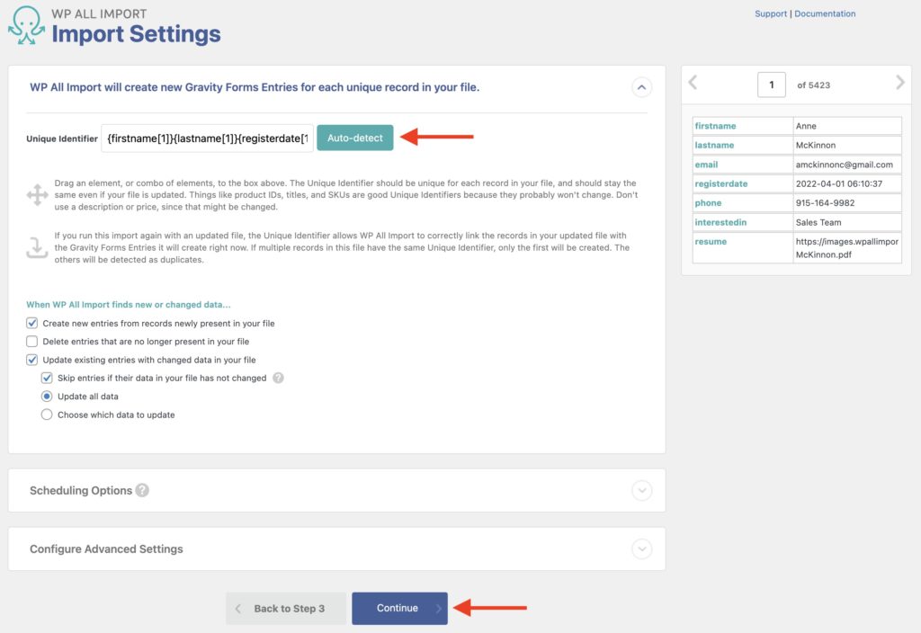Show the next record in data preview
Screen dimensions: 921x633
pyautogui.click(x=899, y=82)
